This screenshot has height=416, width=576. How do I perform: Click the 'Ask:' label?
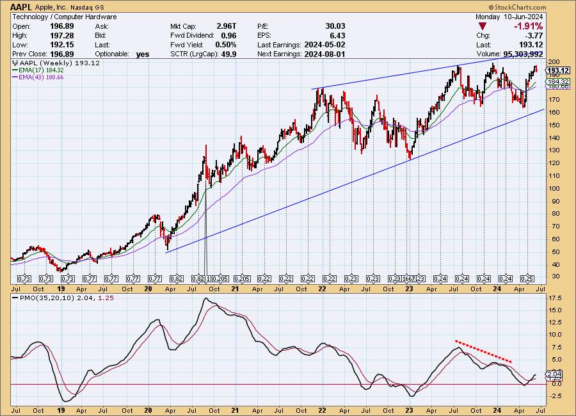tap(101, 26)
